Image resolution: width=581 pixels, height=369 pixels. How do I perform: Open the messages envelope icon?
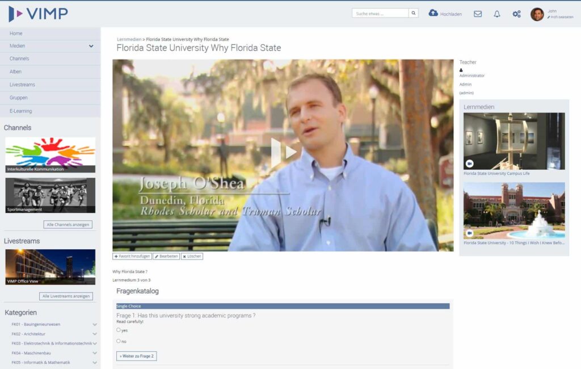pyautogui.click(x=477, y=14)
